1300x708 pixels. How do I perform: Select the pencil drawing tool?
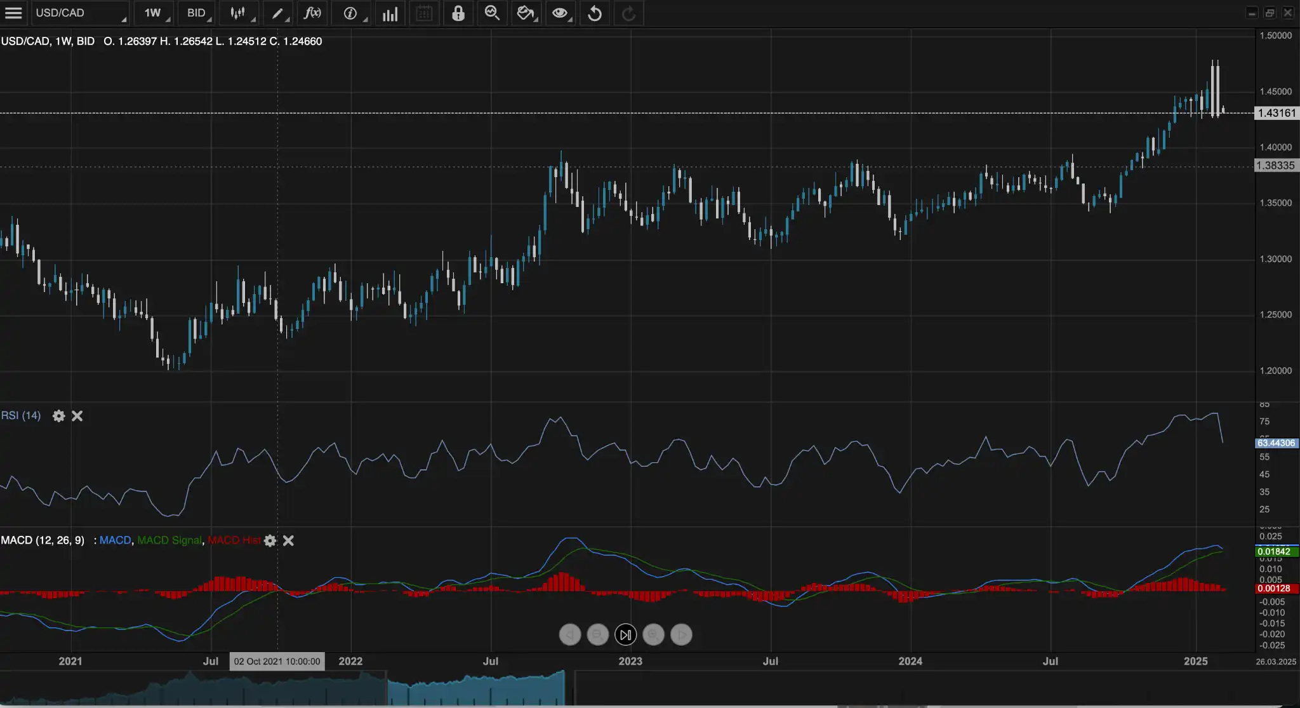click(x=277, y=13)
